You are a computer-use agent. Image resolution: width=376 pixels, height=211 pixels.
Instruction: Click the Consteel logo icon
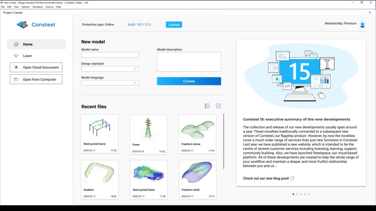[x=22, y=25]
